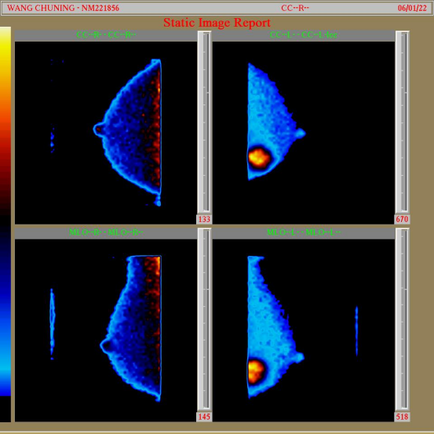Click the hot spot in CC-L image
The width and height of the screenshot is (434, 434).
[x=259, y=158]
